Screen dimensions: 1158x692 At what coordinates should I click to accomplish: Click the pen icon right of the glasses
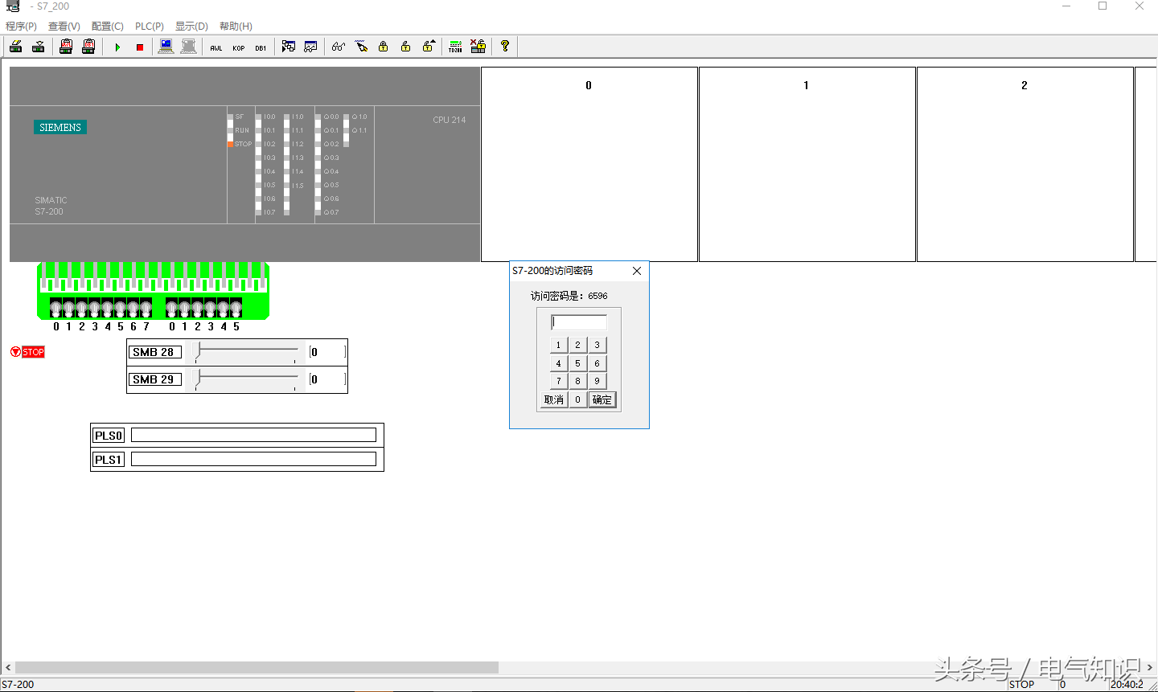coord(361,47)
